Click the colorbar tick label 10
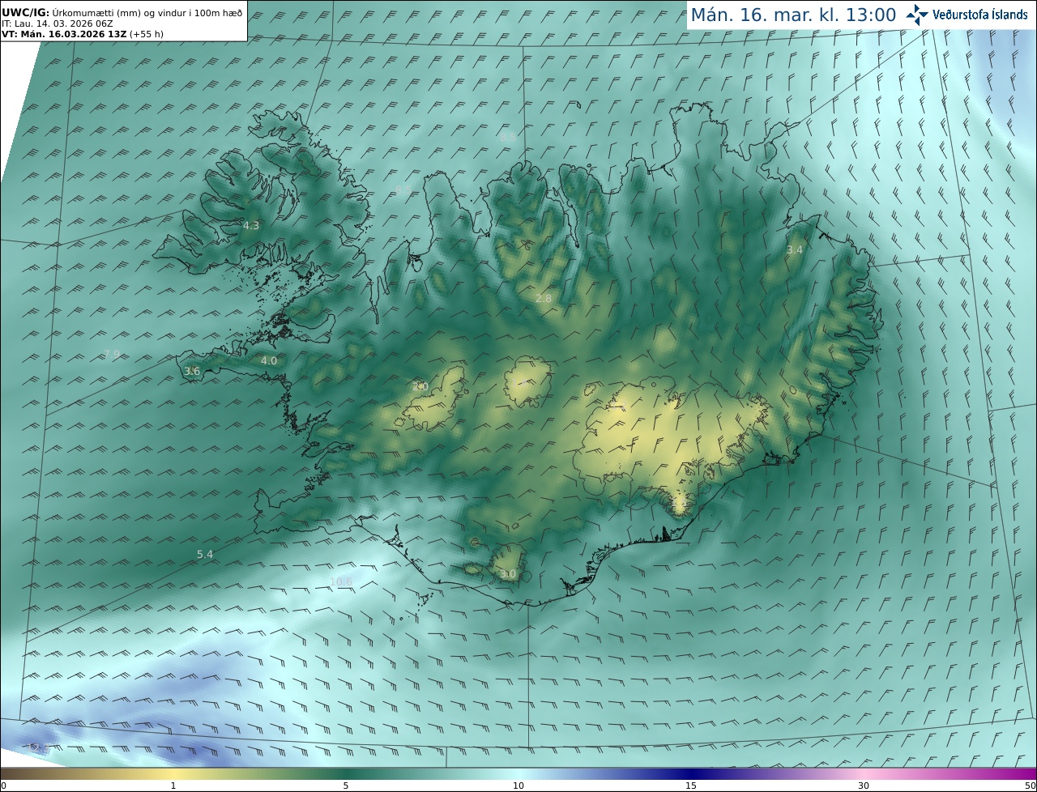Screen dimensions: 1037x792 [x=518, y=786]
